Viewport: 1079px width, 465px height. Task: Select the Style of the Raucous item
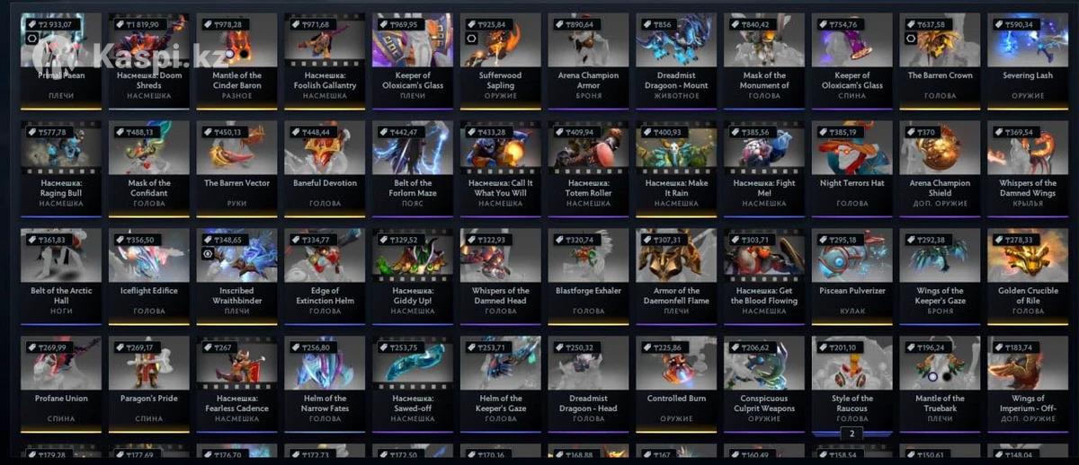pos(852,384)
